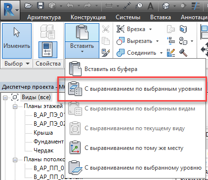Collapse the Виды (все) tree node
Screen dimensions: 208x180
[5, 98]
